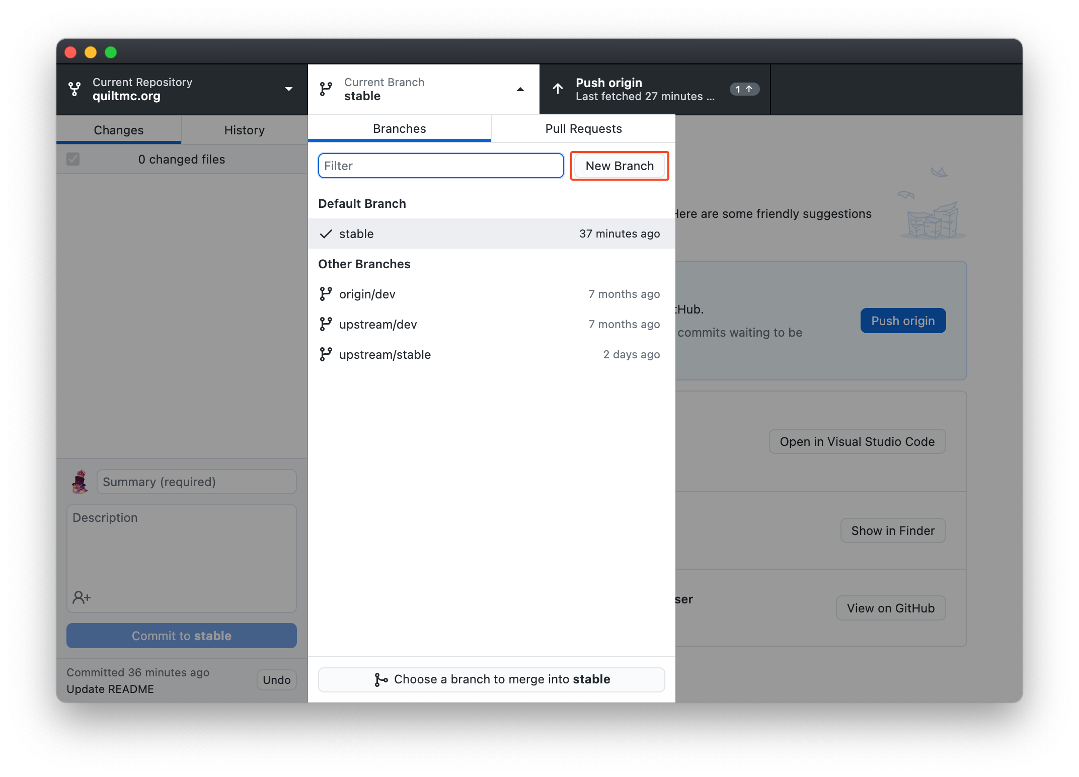Screen dimensions: 1079x777
Task: Click New Branch button
Action: point(619,165)
